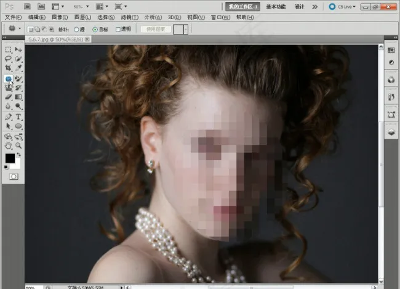This screenshot has height=289, width=400.
Task: Select the 目标 (Destination) radio button
Action: coord(95,29)
